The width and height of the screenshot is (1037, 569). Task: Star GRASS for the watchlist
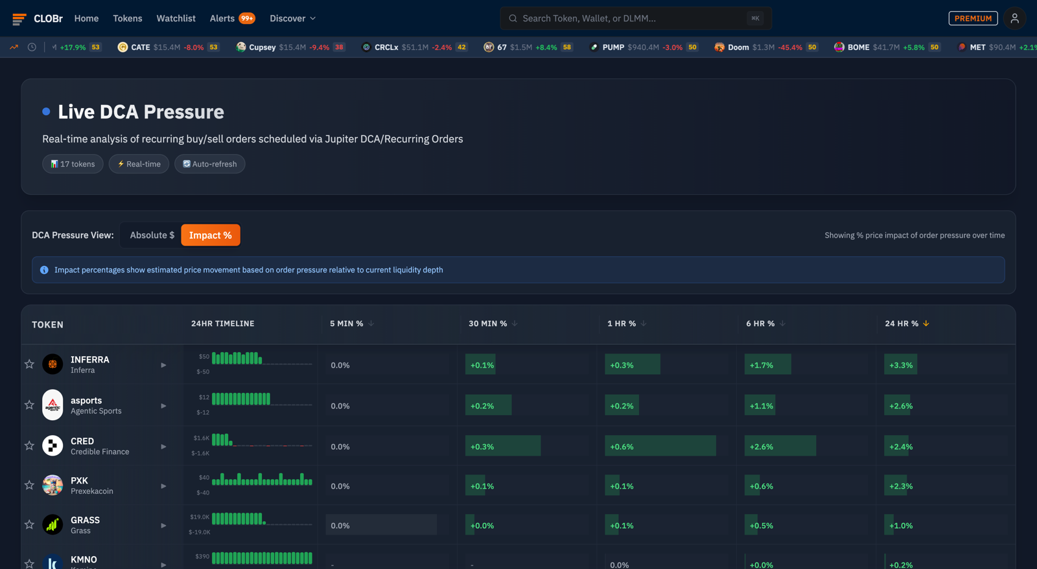click(x=29, y=525)
